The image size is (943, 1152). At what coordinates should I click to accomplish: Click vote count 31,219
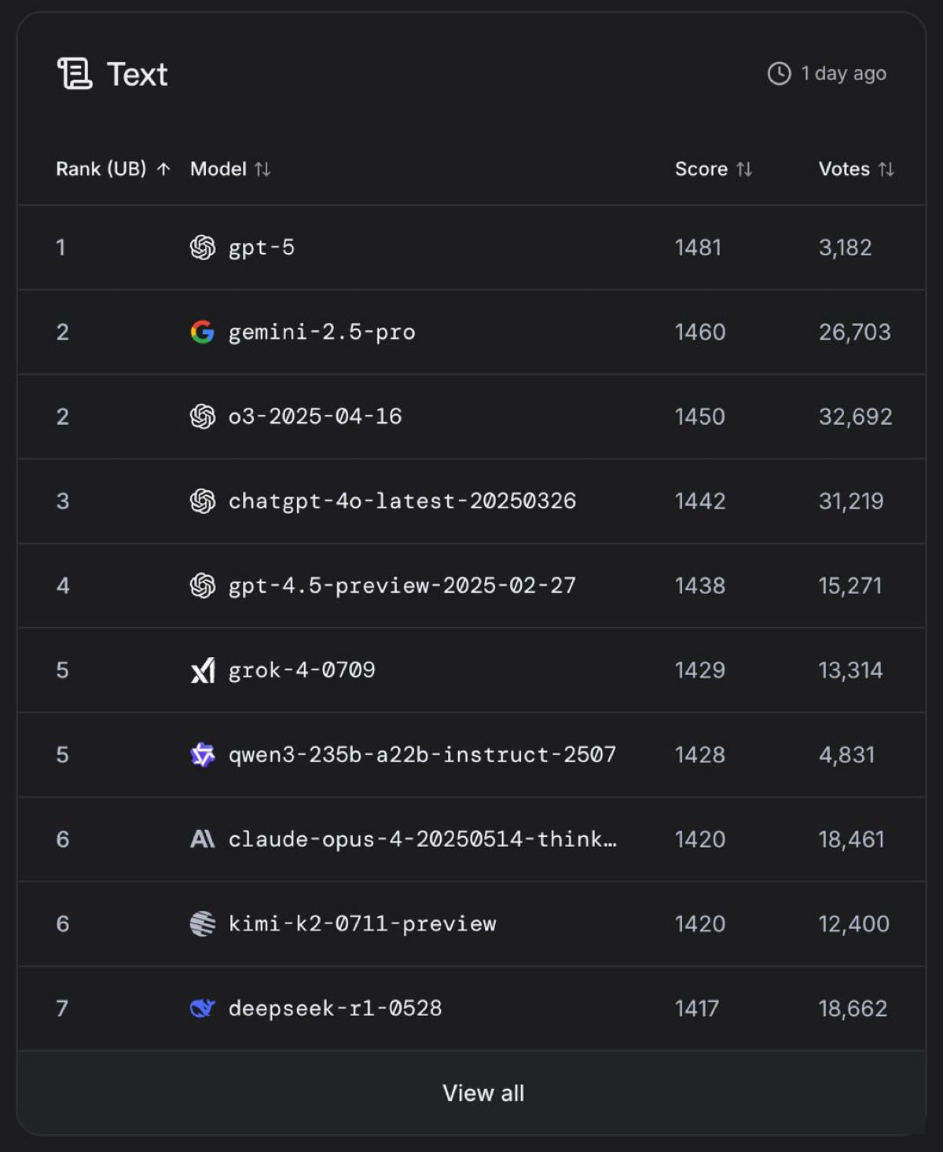851,501
